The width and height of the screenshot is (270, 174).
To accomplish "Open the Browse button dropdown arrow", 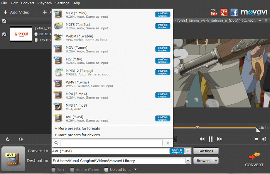I will pyautogui.click(x=216, y=161).
